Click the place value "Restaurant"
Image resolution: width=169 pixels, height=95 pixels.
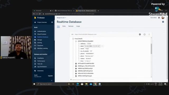[89, 56]
